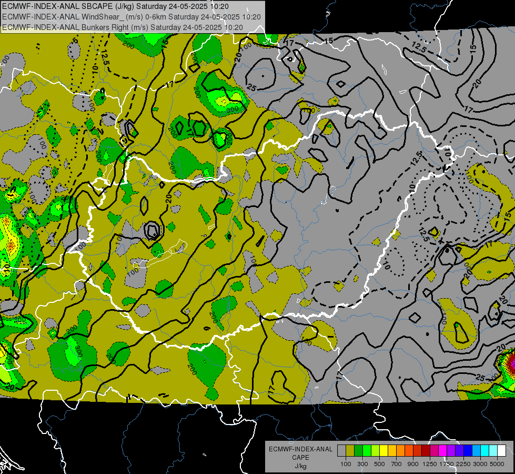Image resolution: width=515 pixels, height=474 pixels.
Task: Click the SBCAPE (J/kg) title line
Action: [x=115, y=6]
